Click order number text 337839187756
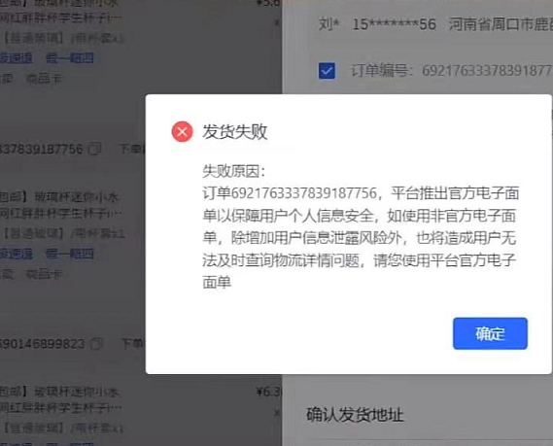The width and height of the screenshot is (553, 446). [x=42, y=149]
